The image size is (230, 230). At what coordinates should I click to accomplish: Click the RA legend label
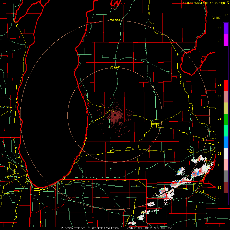click(219, 131)
